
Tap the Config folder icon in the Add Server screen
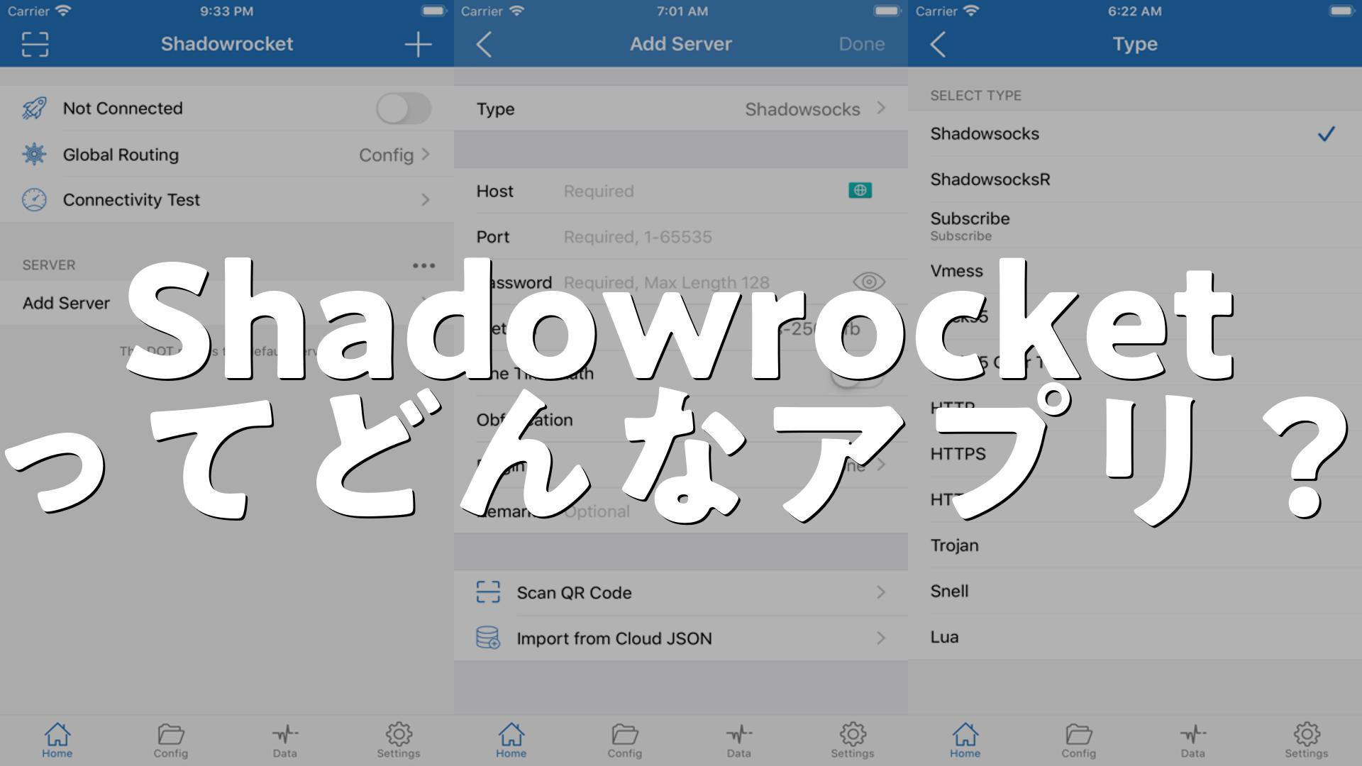(x=625, y=734)
